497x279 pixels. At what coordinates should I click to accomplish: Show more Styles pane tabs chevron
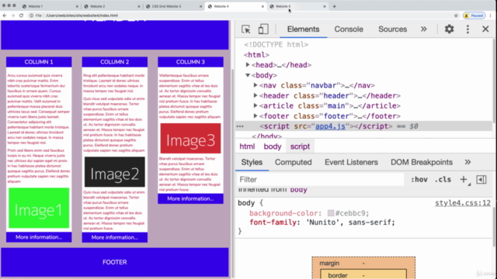click(467, 162)
